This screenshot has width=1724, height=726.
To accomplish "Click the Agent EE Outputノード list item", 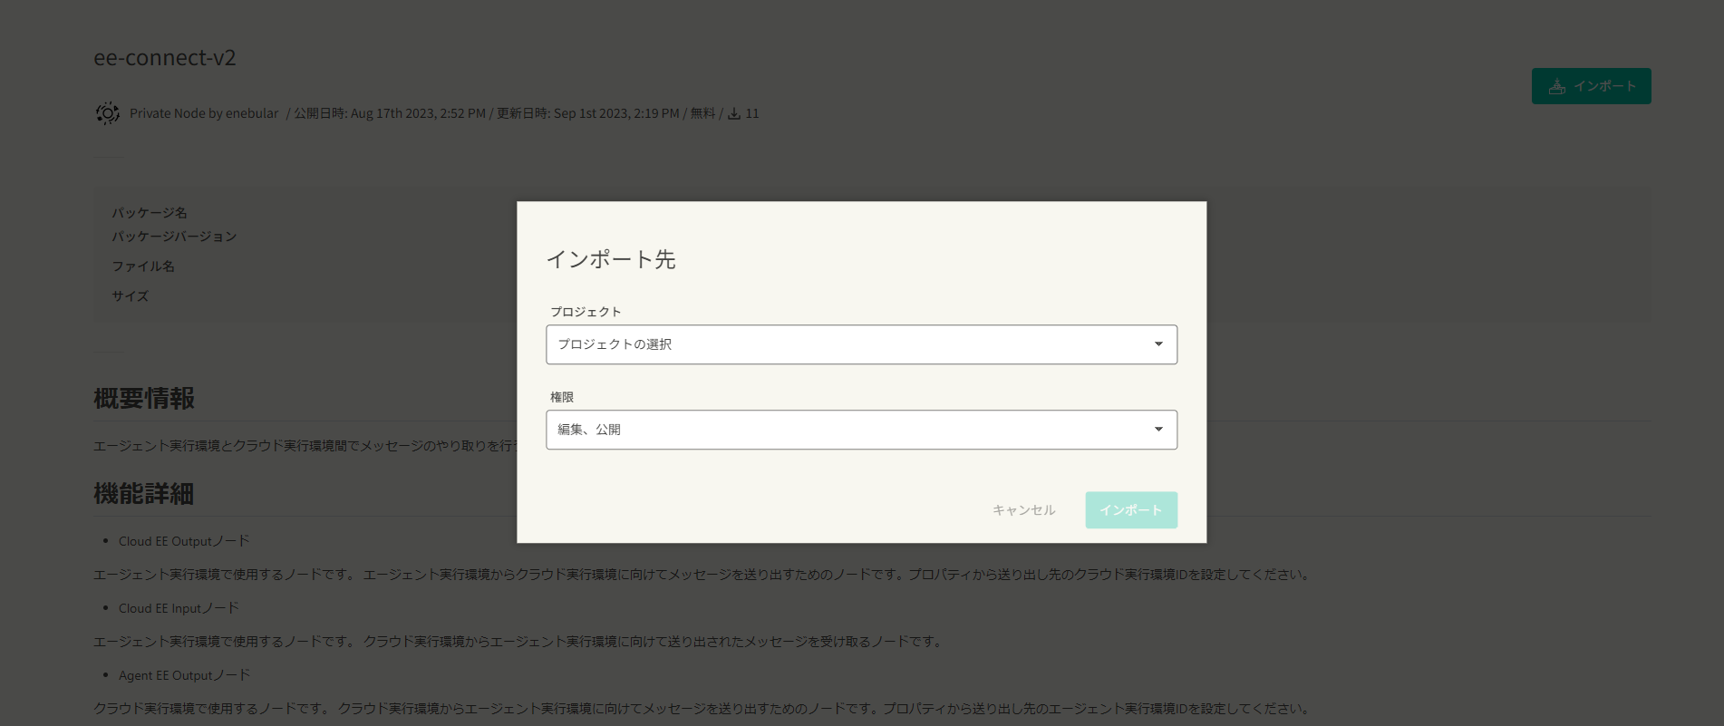I will (x=185, y=675).
